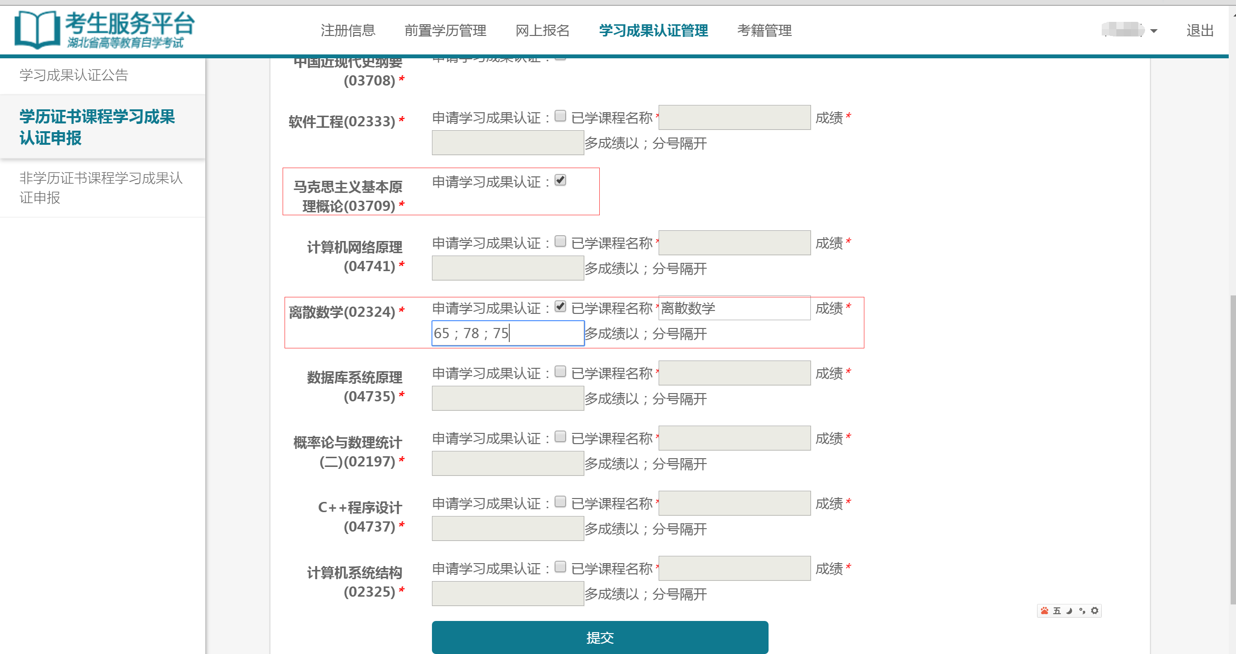Open the IME settings gear icon

point(1094,611)
